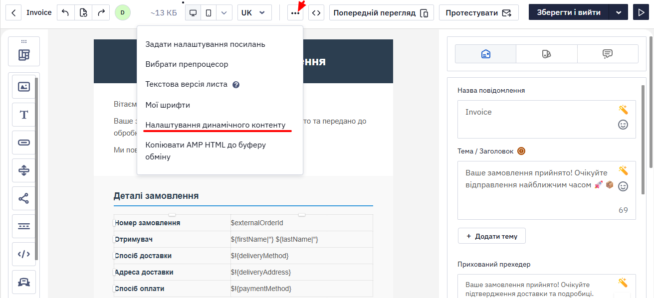Select the Button block in sidebar
This screenshot has height=298, width=654.
pos(24,143)
